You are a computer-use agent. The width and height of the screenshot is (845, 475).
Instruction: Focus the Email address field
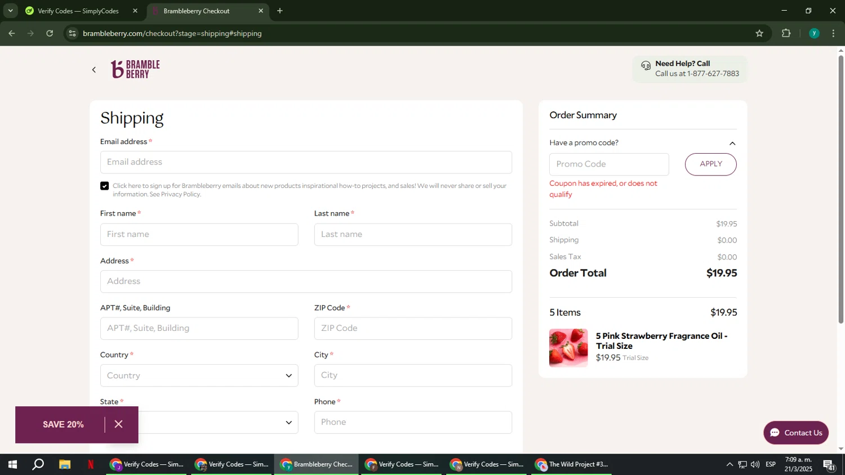pos(306,162)
